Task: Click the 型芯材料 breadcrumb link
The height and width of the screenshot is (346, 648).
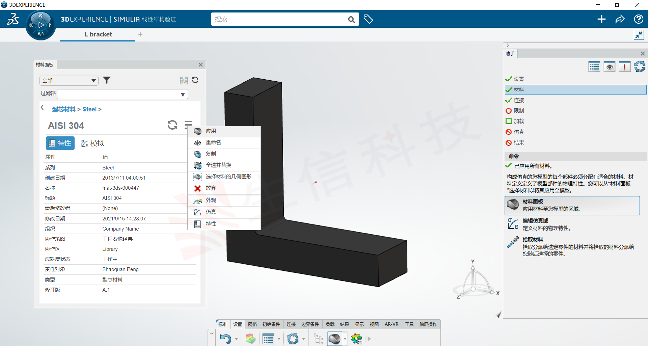Action: point(64,109)
